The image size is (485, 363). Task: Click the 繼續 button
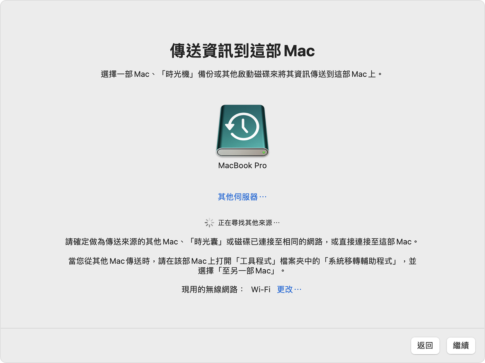click(461, 345)
